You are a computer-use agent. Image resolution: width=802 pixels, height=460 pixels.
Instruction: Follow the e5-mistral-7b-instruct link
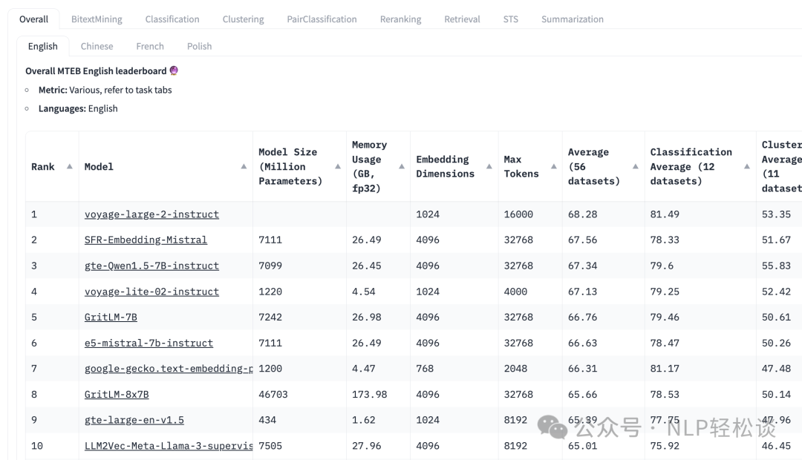pos(149,344)
